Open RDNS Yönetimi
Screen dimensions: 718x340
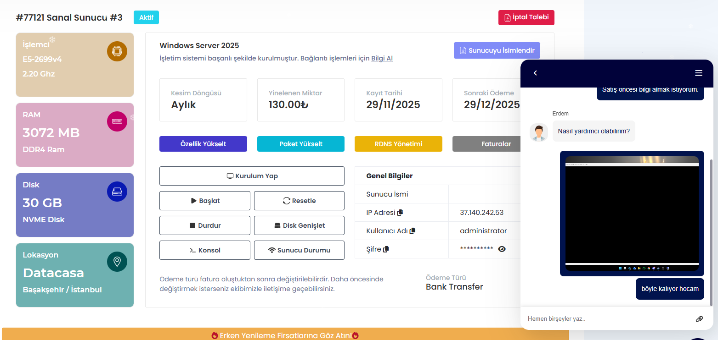[x=398, y=144]
